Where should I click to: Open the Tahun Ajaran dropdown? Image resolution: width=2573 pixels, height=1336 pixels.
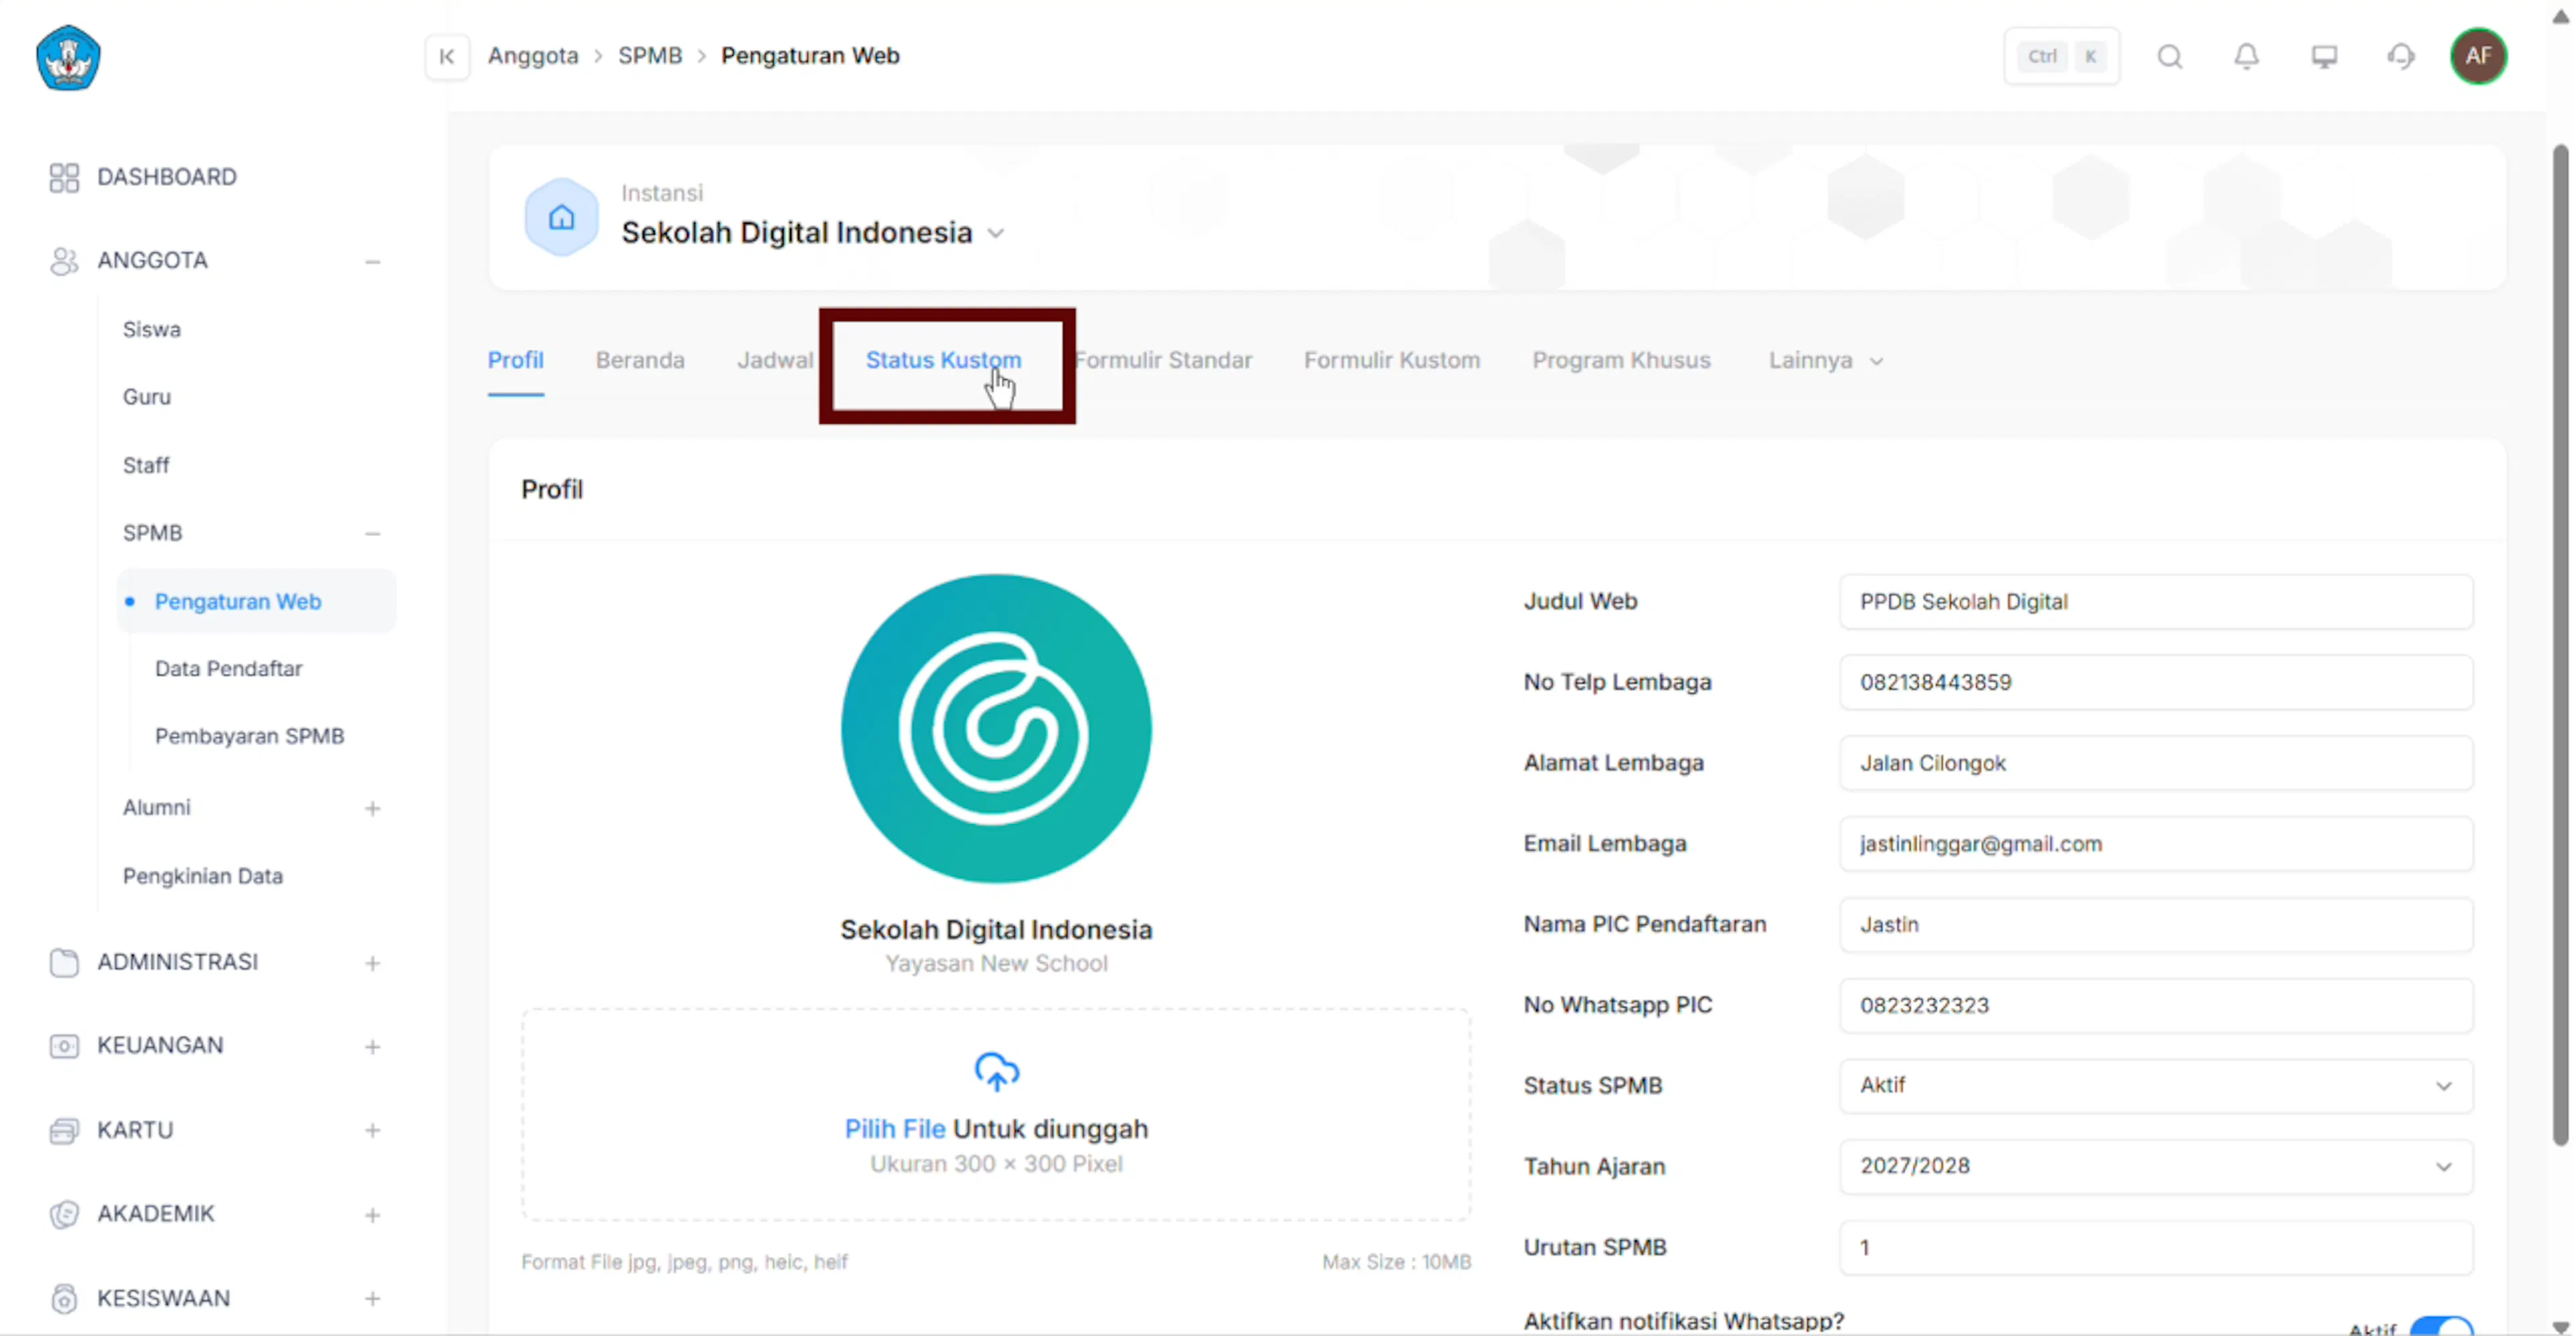[x=2156, y=1166]
